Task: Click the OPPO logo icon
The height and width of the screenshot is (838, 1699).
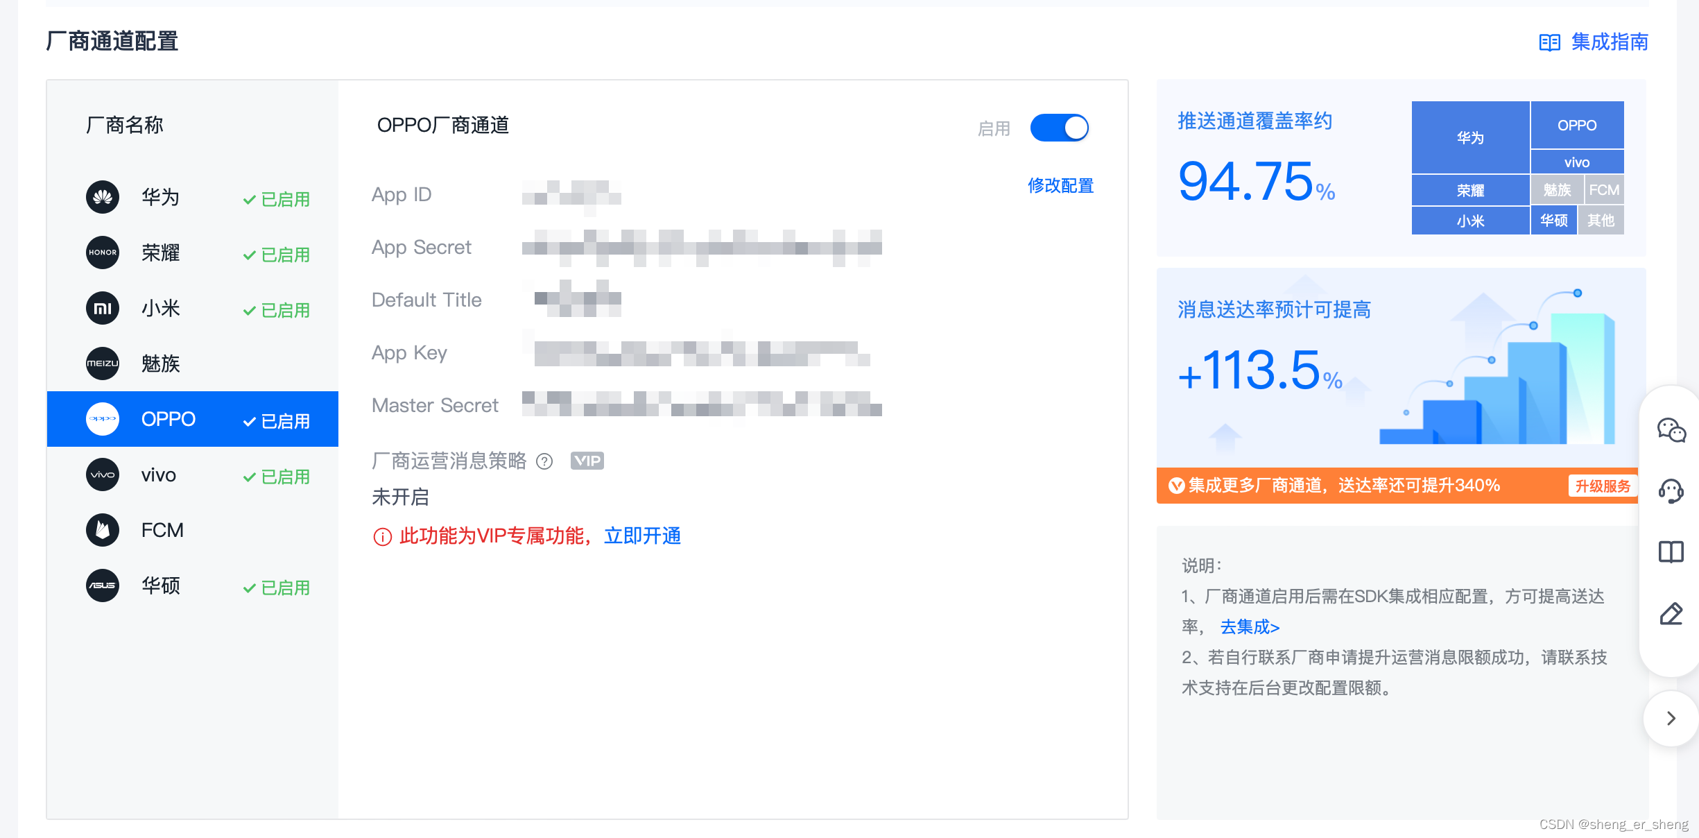Action: tap(103, 419)
